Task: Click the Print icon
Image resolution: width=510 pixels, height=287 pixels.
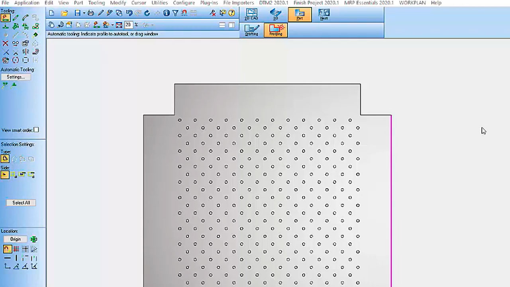Action: point(91,13)
